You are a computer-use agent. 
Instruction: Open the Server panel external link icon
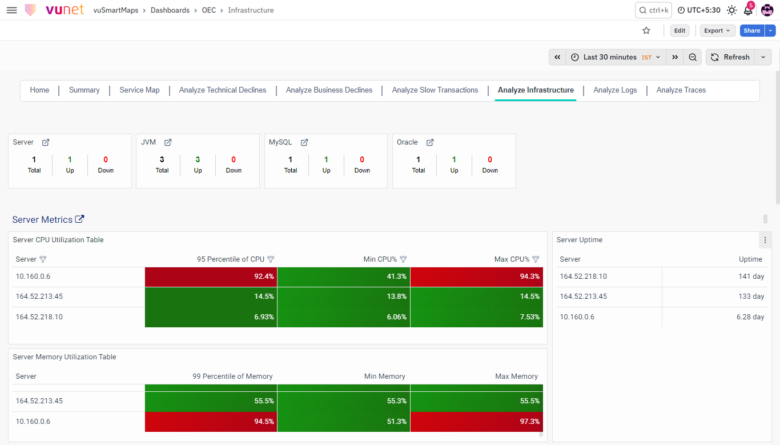click(46, 142)
